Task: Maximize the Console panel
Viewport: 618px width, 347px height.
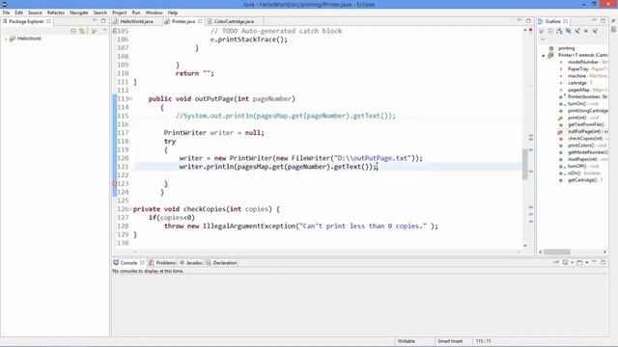Action: pyautogui.click(x=603, y=262)
